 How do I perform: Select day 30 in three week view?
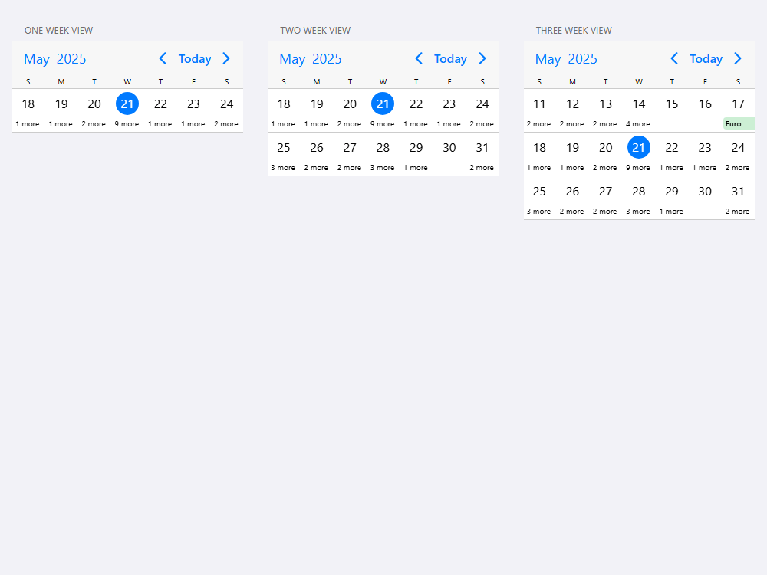705,191
